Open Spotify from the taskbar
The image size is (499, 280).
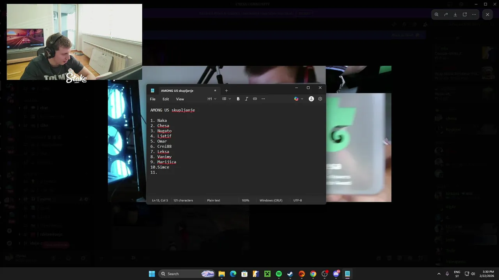click(279, 274)
